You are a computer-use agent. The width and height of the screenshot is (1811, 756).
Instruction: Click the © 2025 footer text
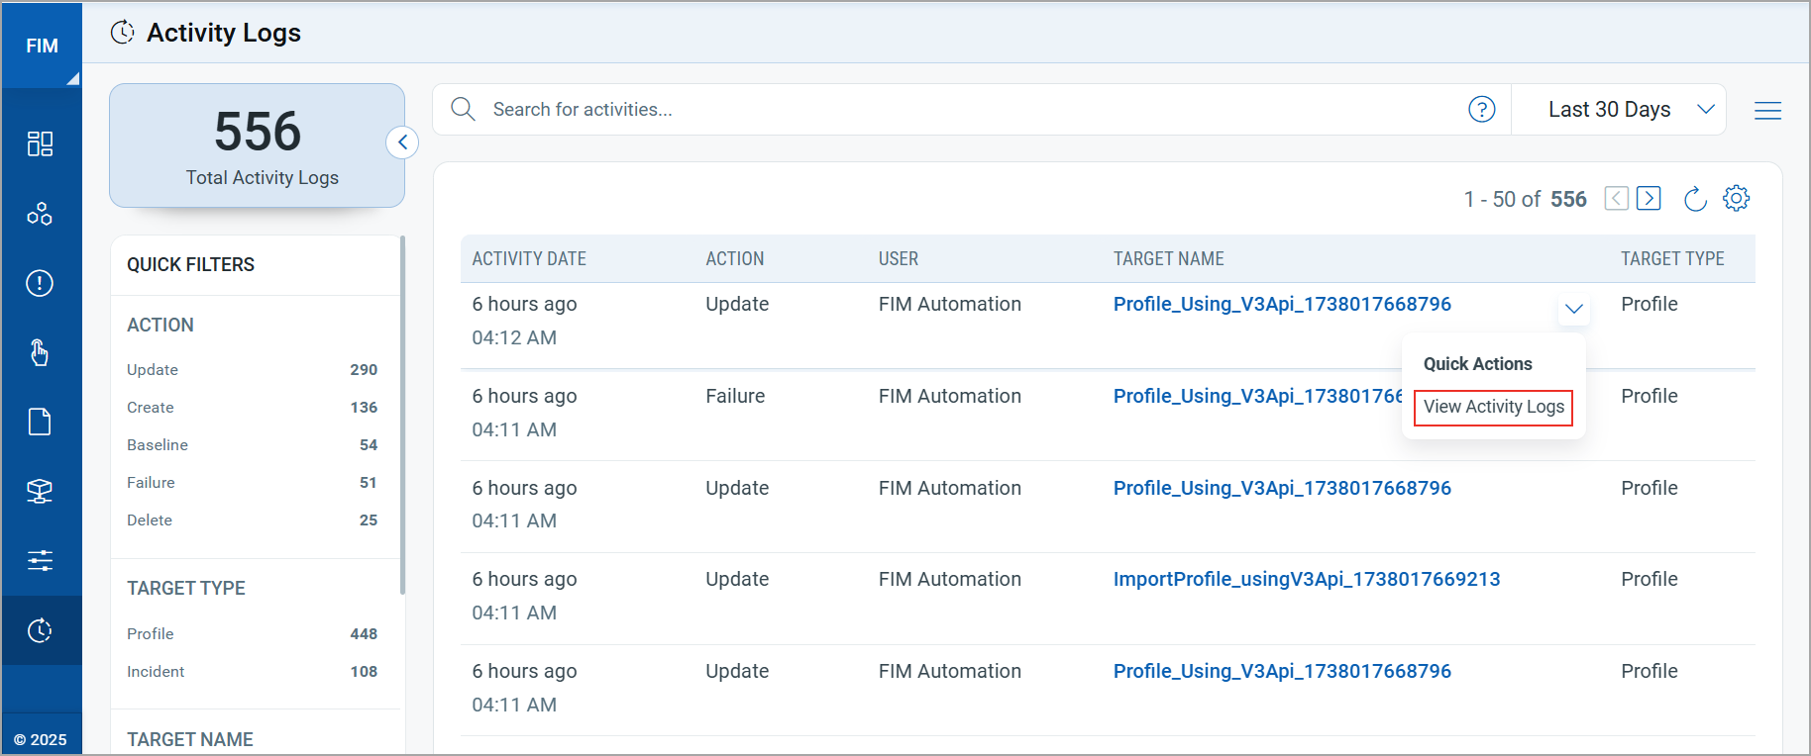click(41, 739)
